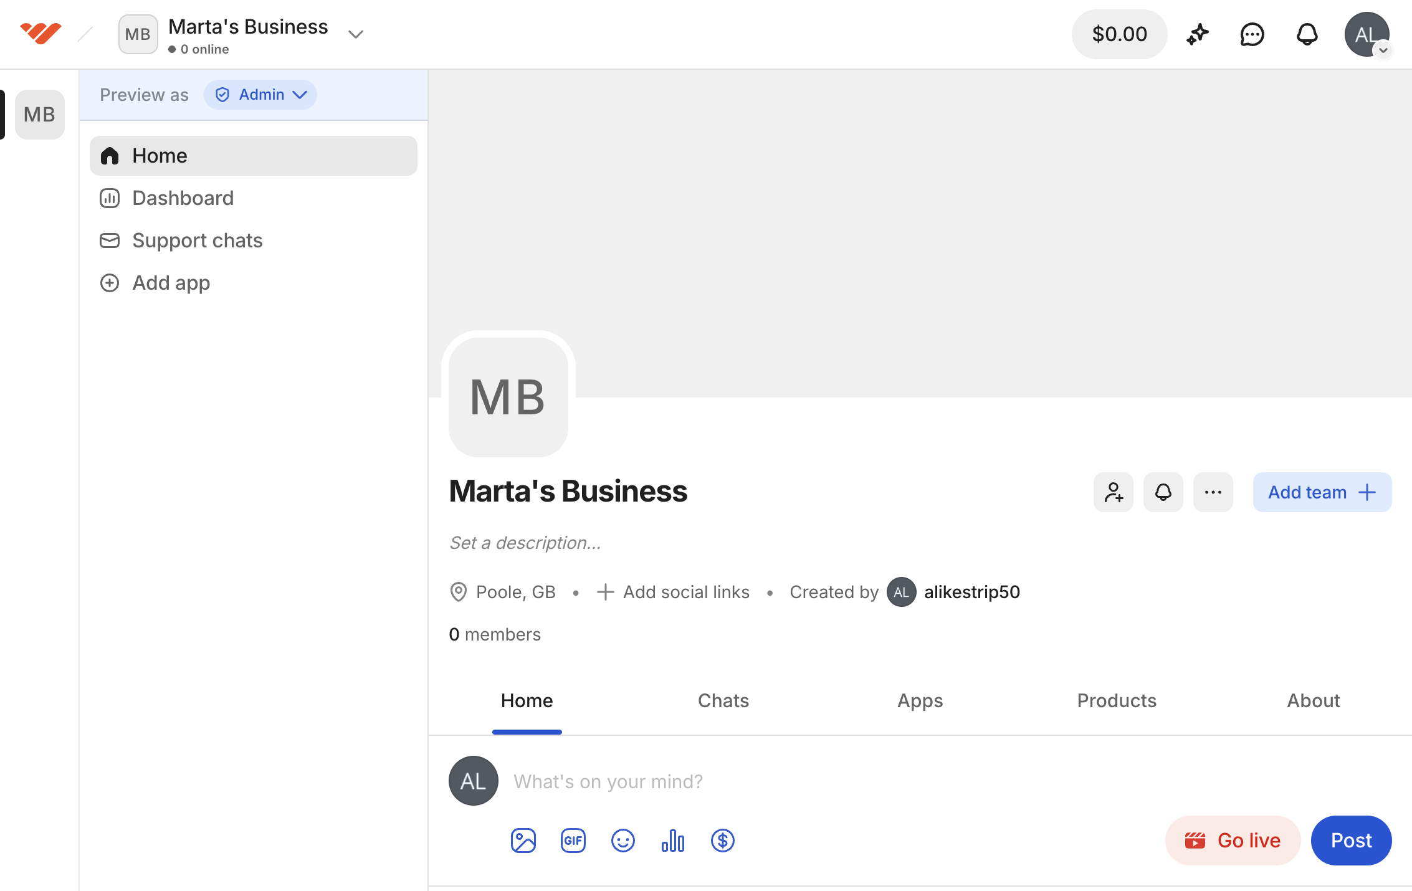Switch to the Products tab
Screen dimensions: 1412x891
(1117, 701)
